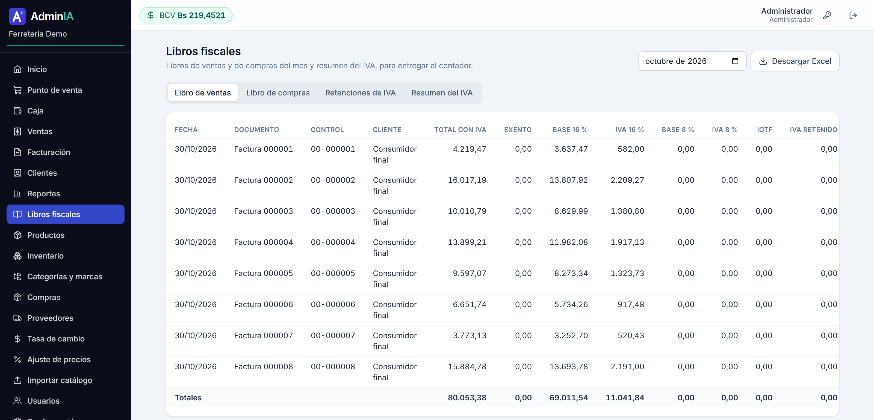Open Inventario boxes icon
The height and width of the screenshot is (420, 874).
pyautogui.click(x=17, y=256)
